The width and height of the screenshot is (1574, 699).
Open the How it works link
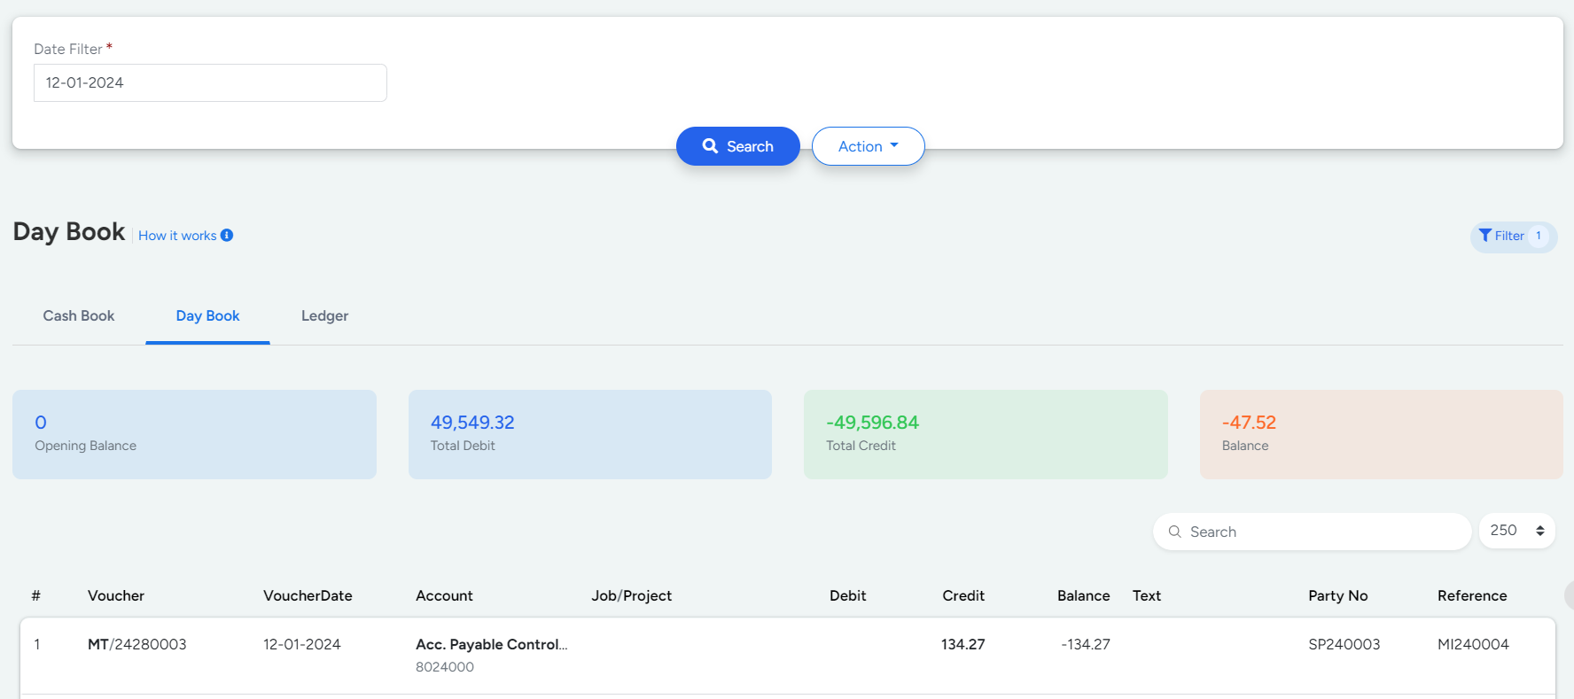pyautogui.click(x=177, y=236)
